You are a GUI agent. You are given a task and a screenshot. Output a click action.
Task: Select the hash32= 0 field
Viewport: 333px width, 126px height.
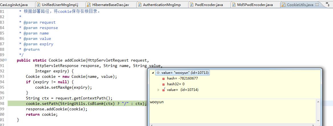click(x=176, y=84)
